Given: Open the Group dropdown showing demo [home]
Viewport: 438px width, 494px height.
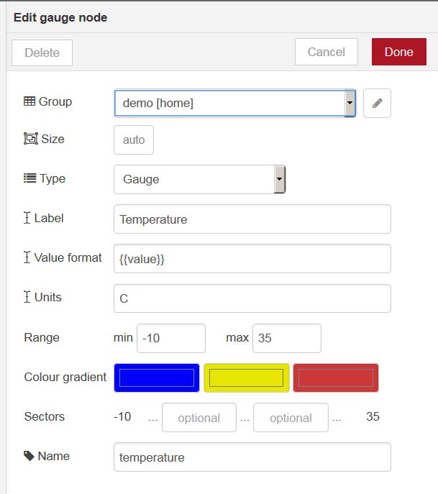Looking at the screenshot, I should (234, 104).
